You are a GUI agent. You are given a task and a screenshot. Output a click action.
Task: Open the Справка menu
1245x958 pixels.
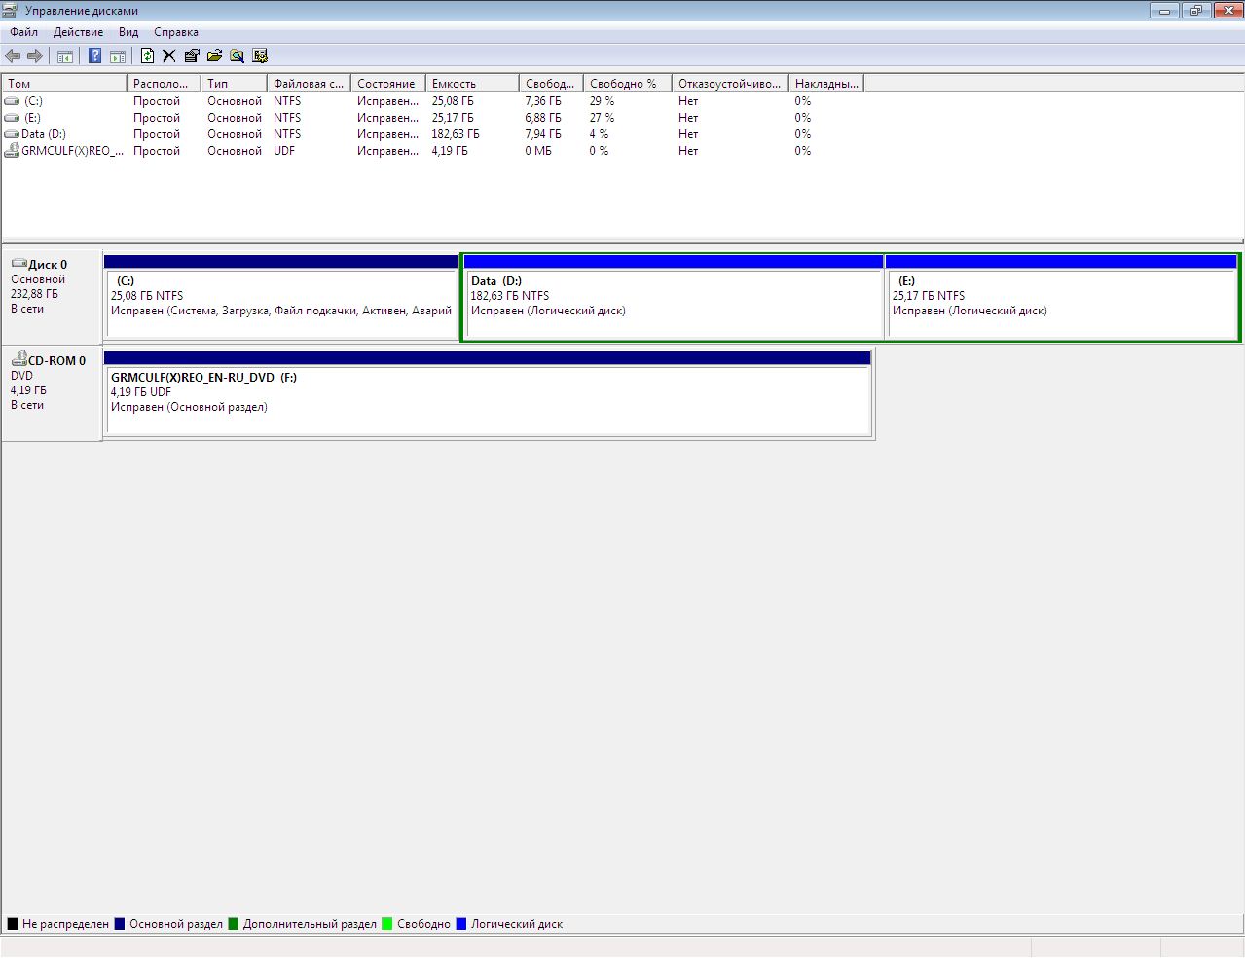(x=176, y=32)
